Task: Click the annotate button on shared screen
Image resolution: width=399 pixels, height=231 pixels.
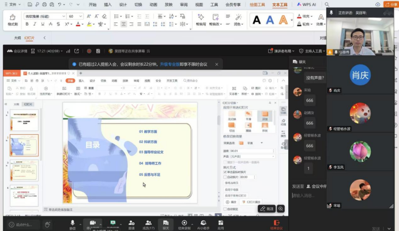Action: (266, 209)
